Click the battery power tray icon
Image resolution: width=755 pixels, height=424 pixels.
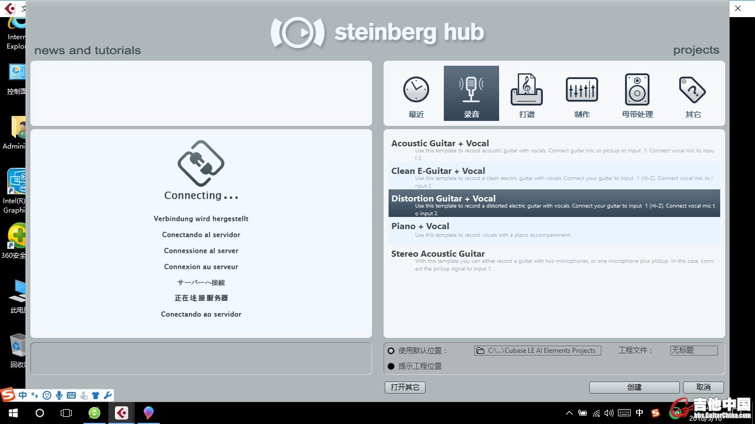583,413
